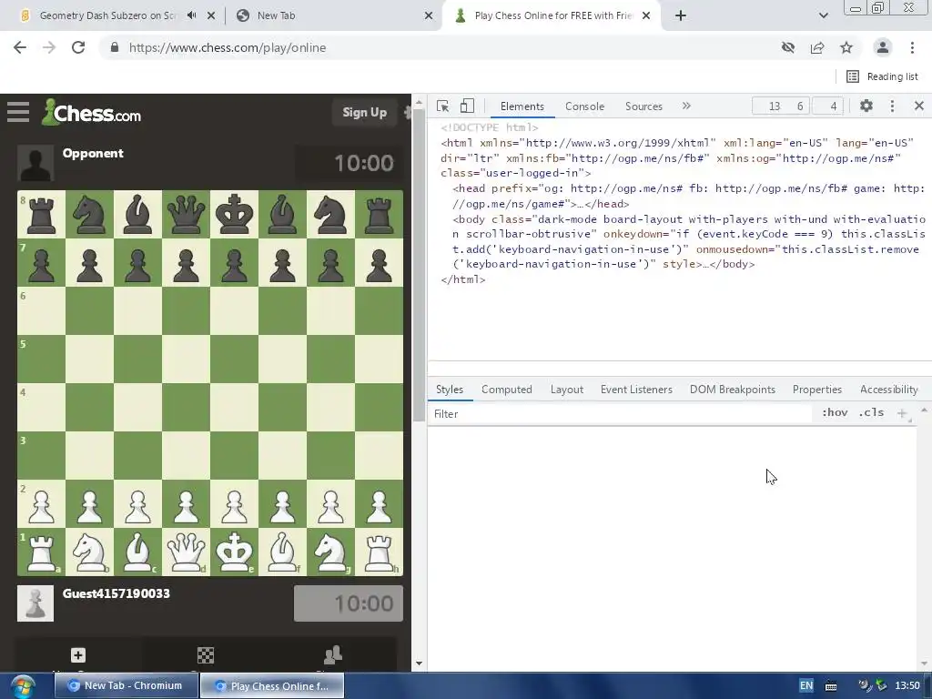Click the Guest4157190033 username
This screenshot has height=699, width=932.
point(116,593)
